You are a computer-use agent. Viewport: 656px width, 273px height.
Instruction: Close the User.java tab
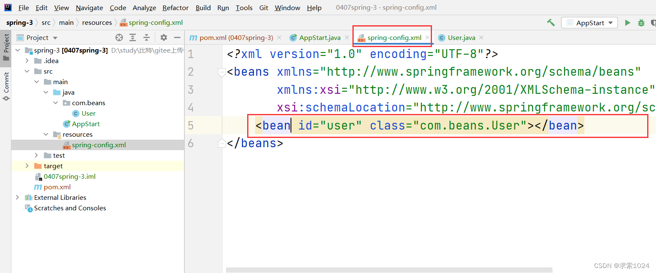click(x=481, y=37)
